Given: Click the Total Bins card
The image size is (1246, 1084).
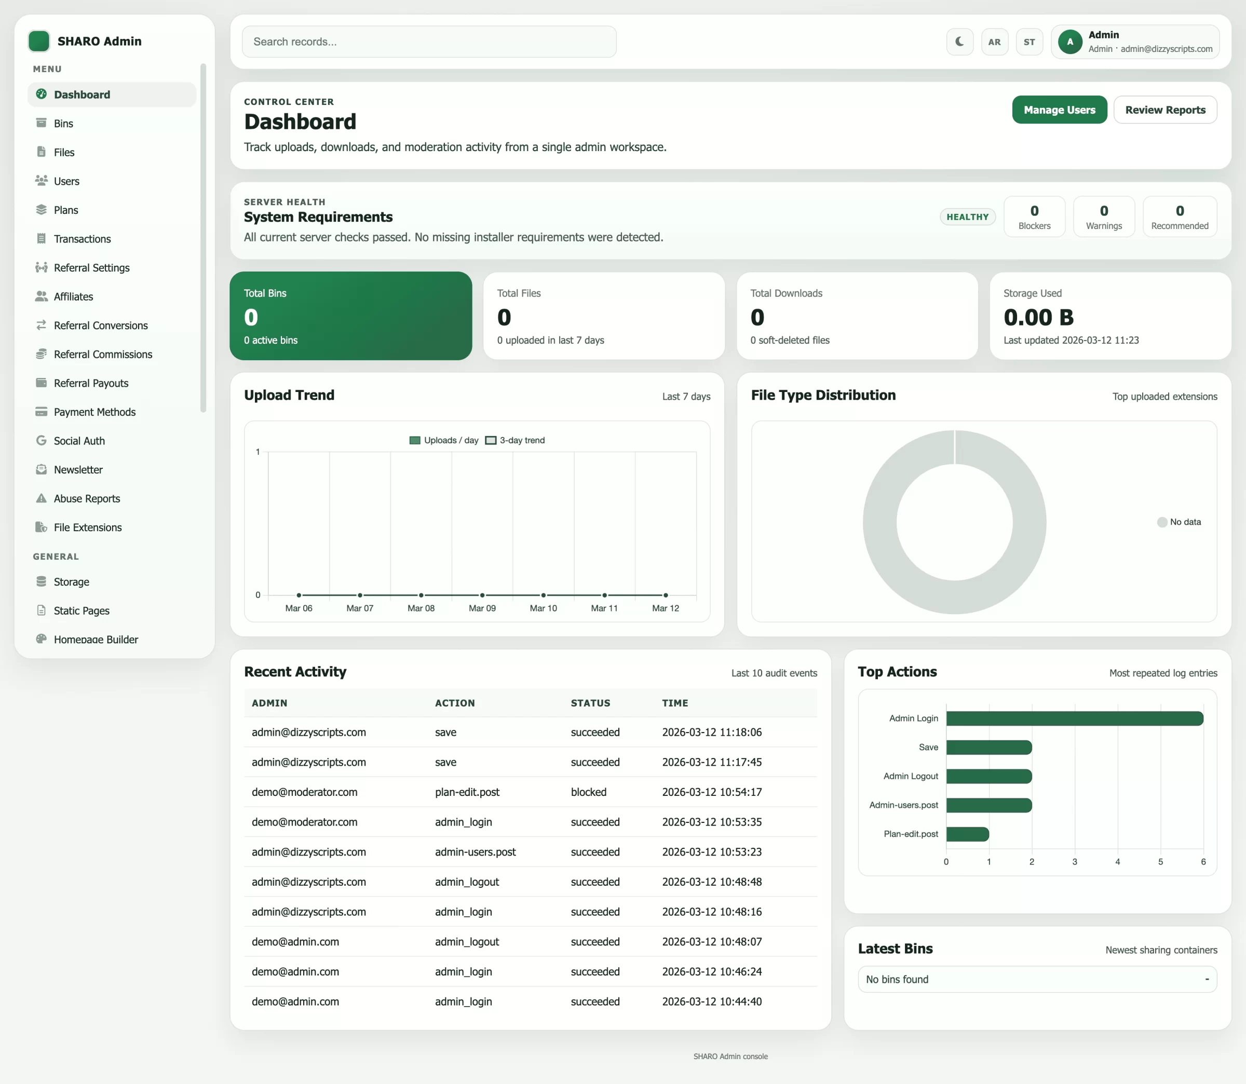Looking at the screenshot, I should [x=351, y=316].
